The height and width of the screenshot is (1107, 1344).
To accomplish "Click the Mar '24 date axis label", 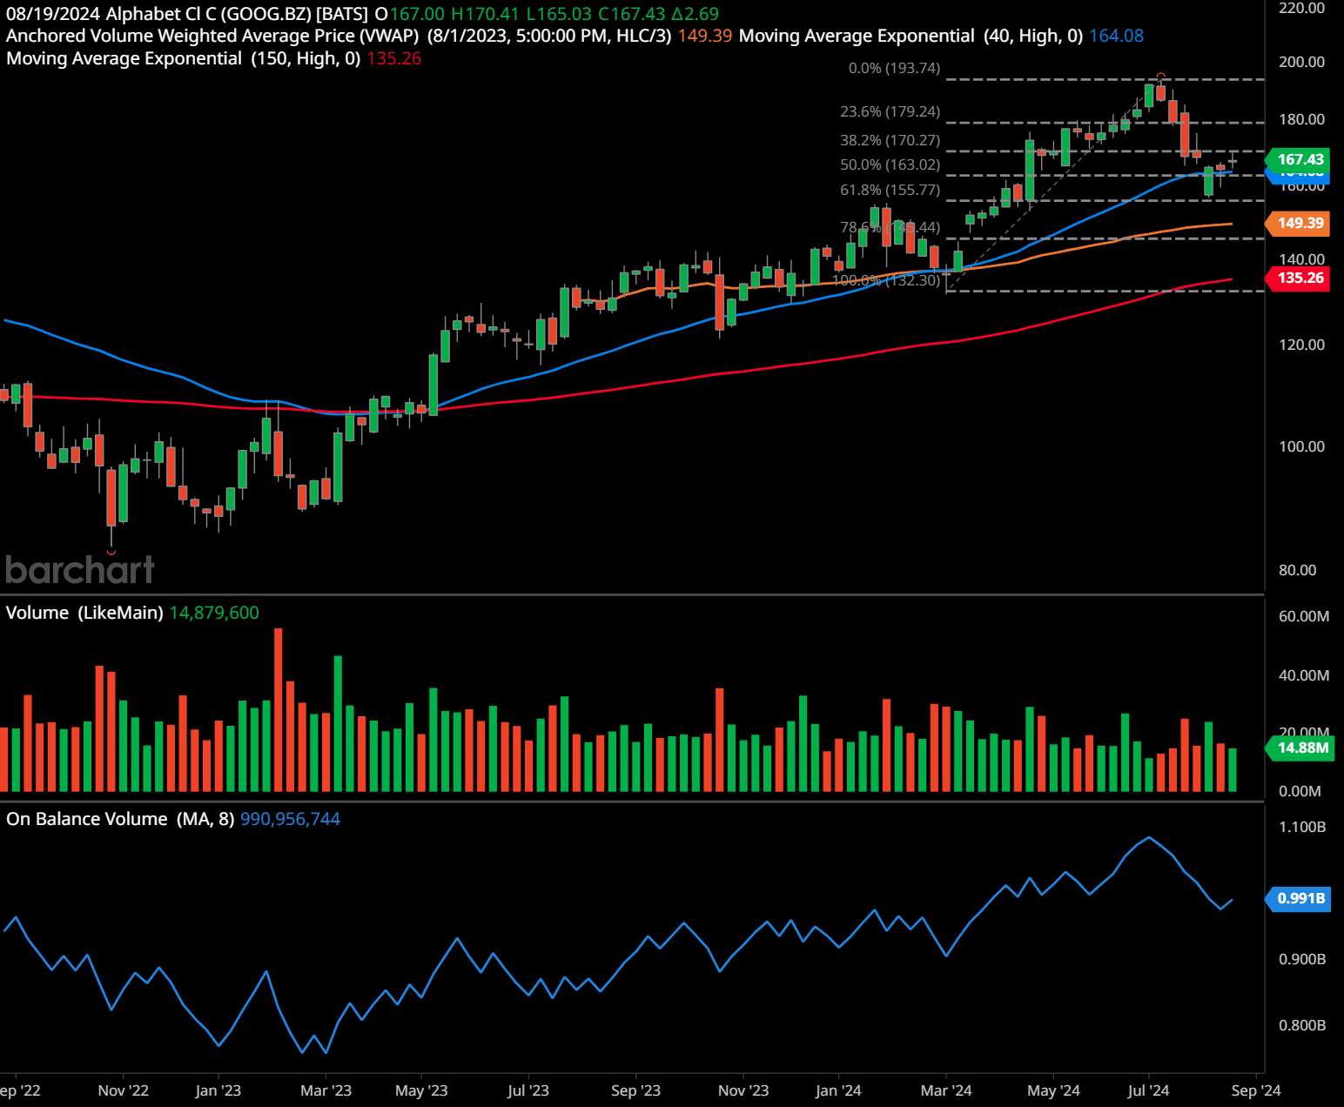I will tap(946, 1090).
